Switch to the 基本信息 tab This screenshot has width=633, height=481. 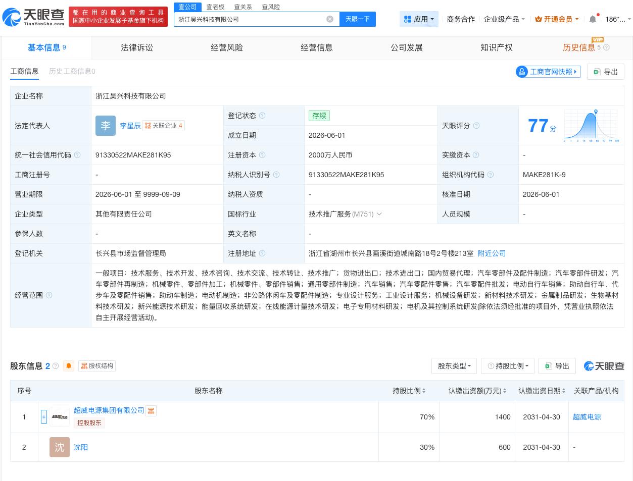(x=46, y=47)
